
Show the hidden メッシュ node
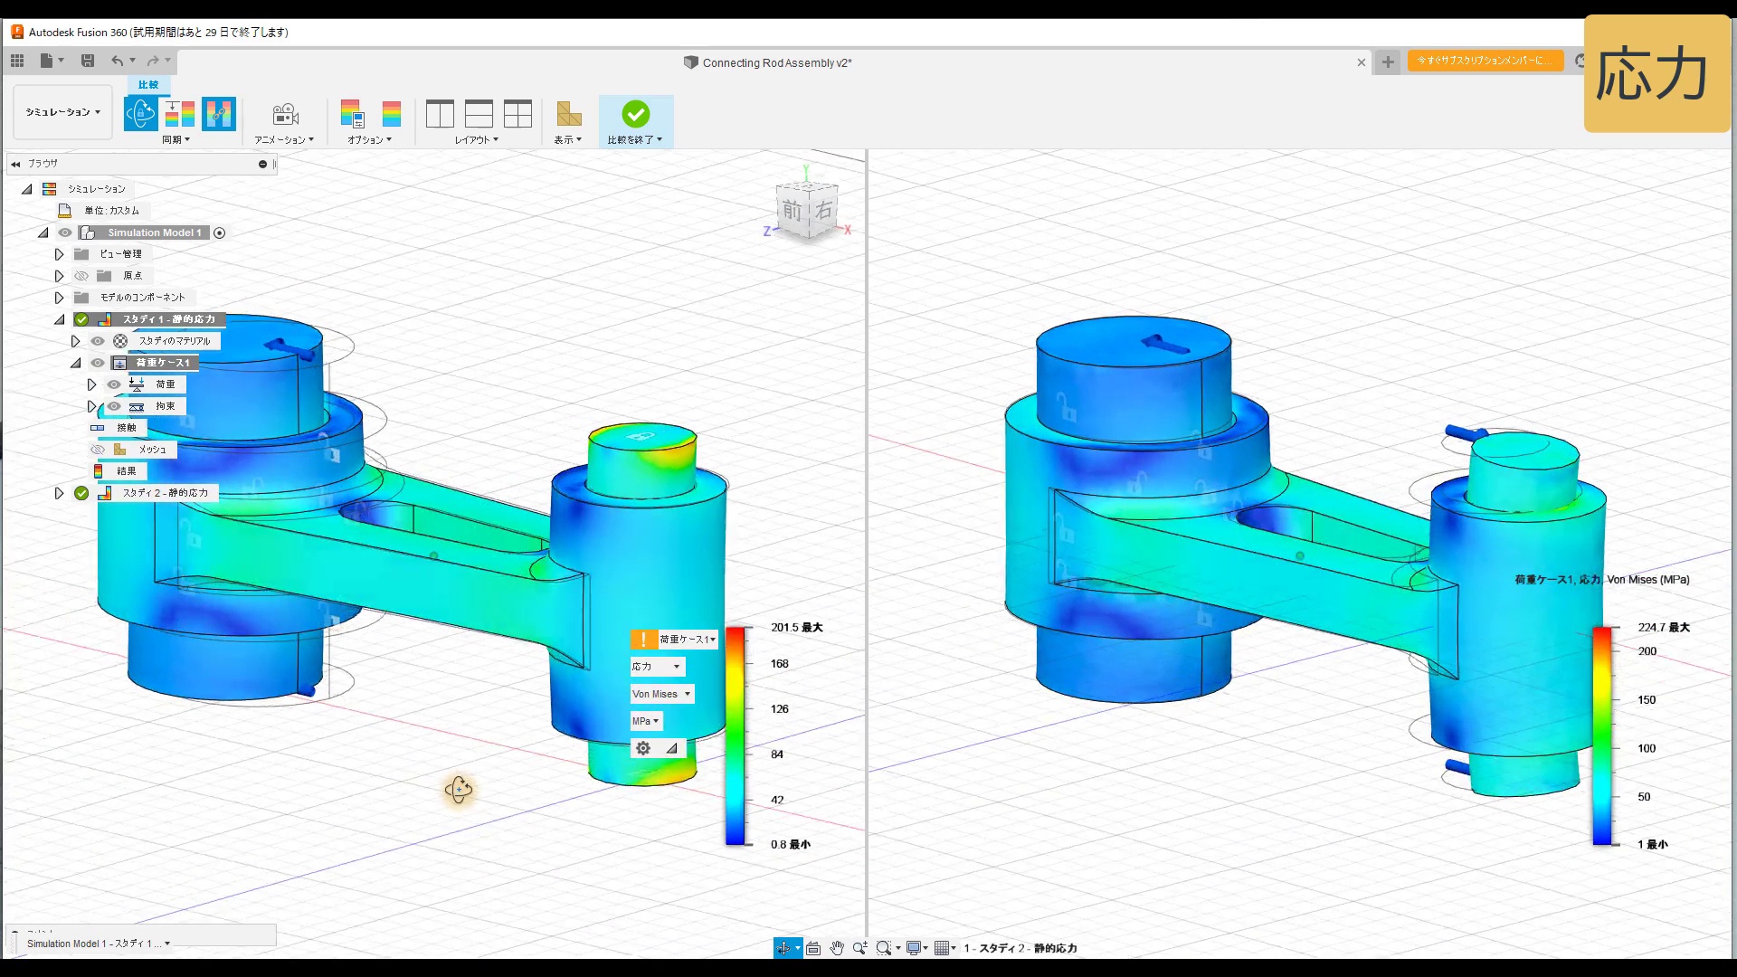(x=98, y=450)
